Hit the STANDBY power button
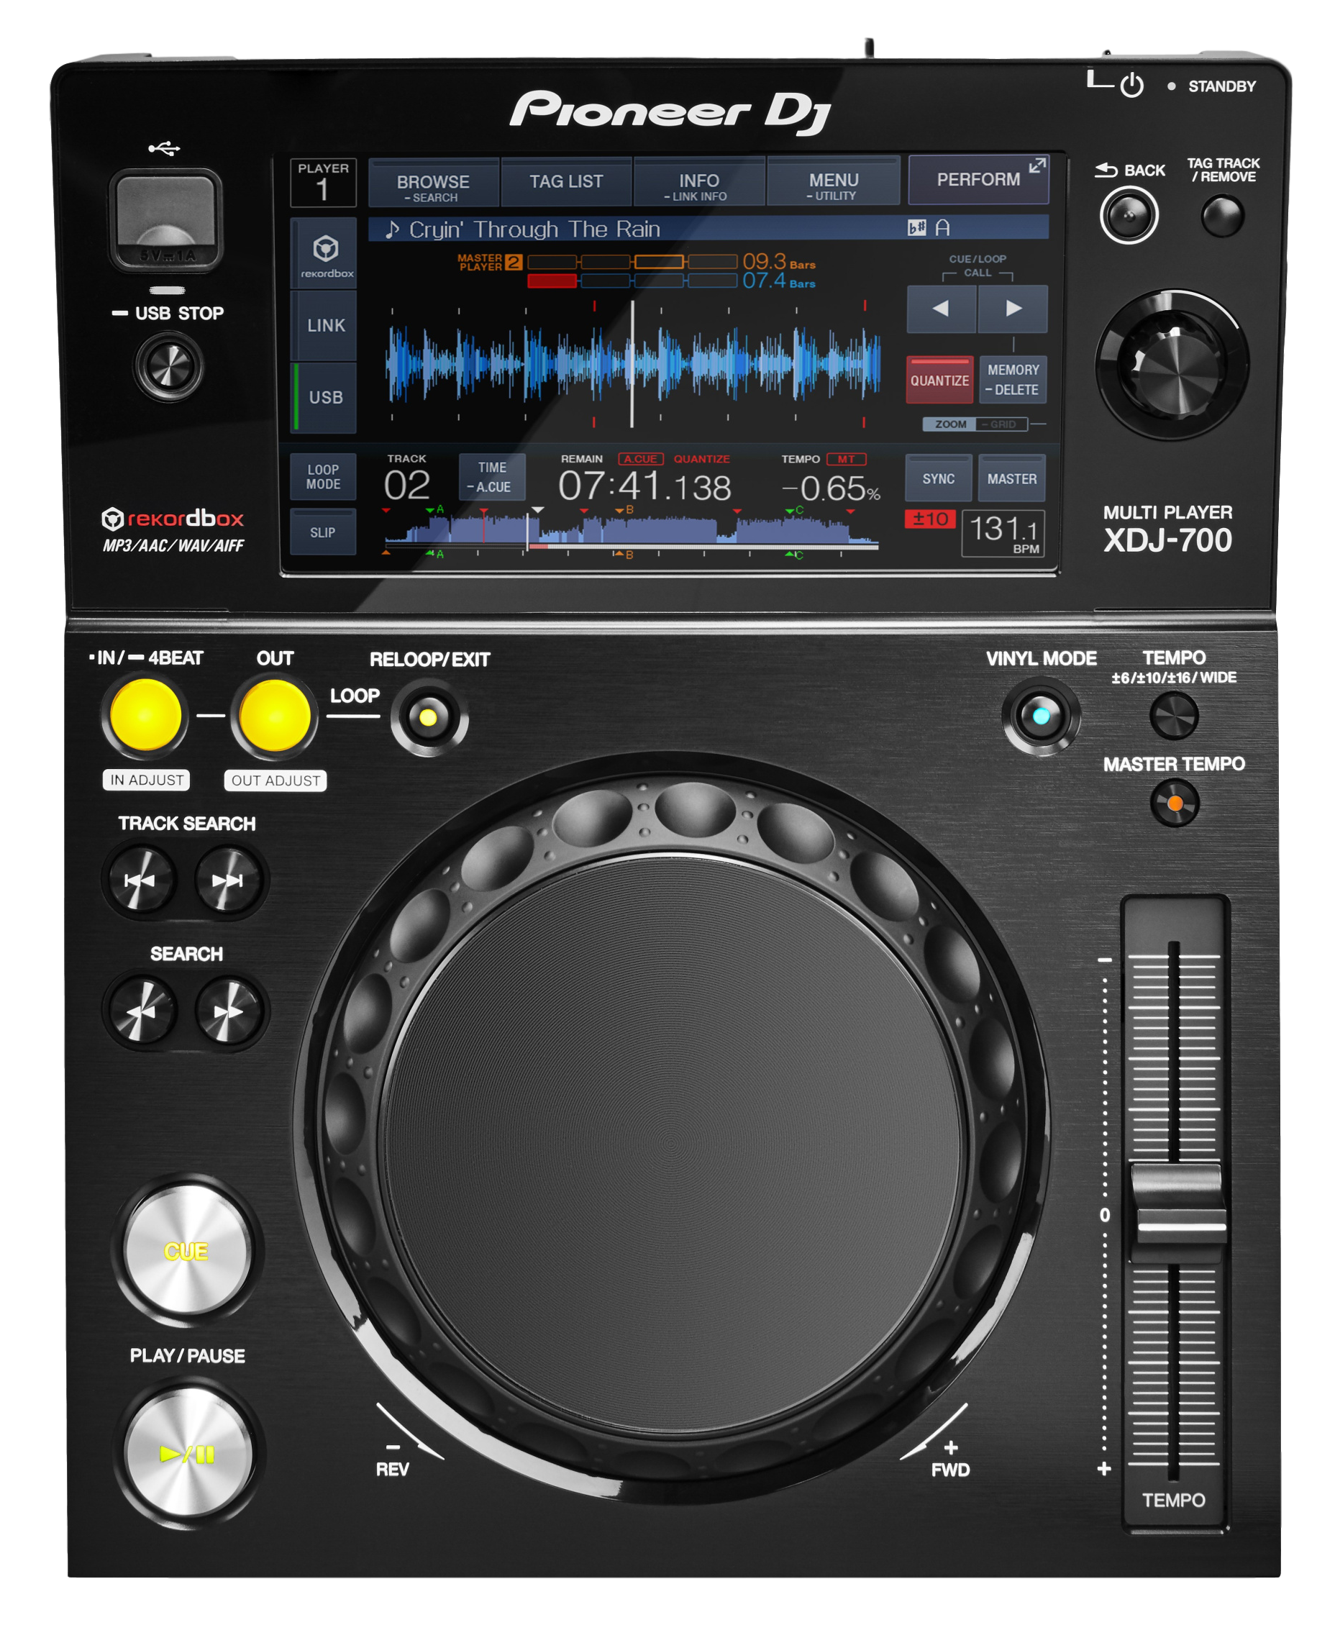Screen dimensions: 1335x1625 coord(1132,85)
